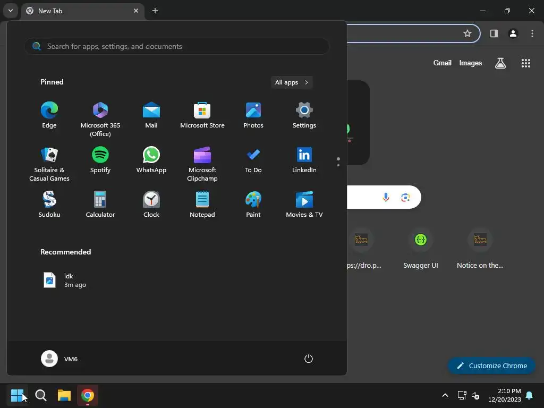Image resolution: width=544 pixels, height=408 pixels.
Task: Search by voice microphone icon
Action: tap(386, 197)
